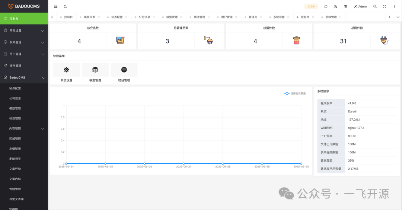The width and height of the screenshot is (402, 210).
Task: Select 控制台 in the left sidebar
Action: point(24,19)
